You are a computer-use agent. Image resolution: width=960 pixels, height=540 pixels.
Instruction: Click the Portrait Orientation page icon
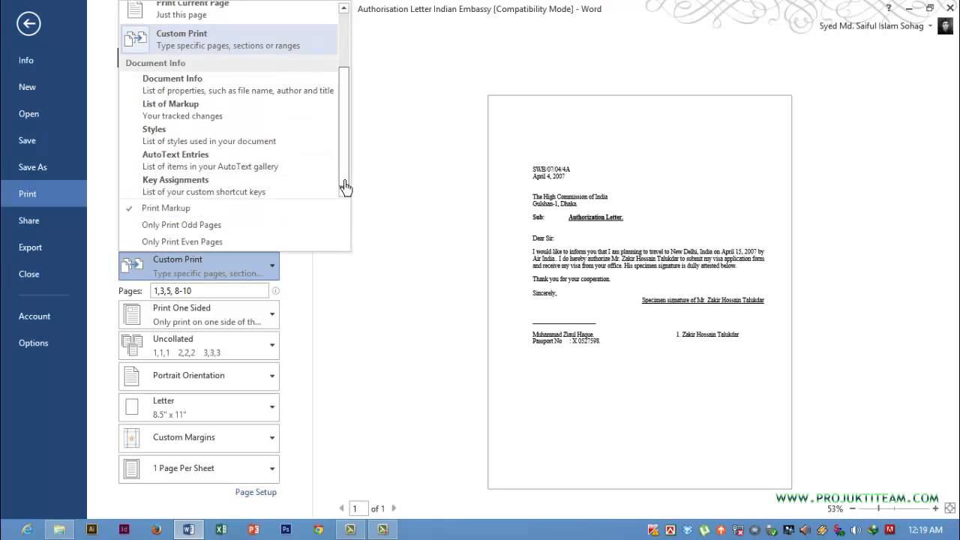pyautogui.click(x=132, y=376)
